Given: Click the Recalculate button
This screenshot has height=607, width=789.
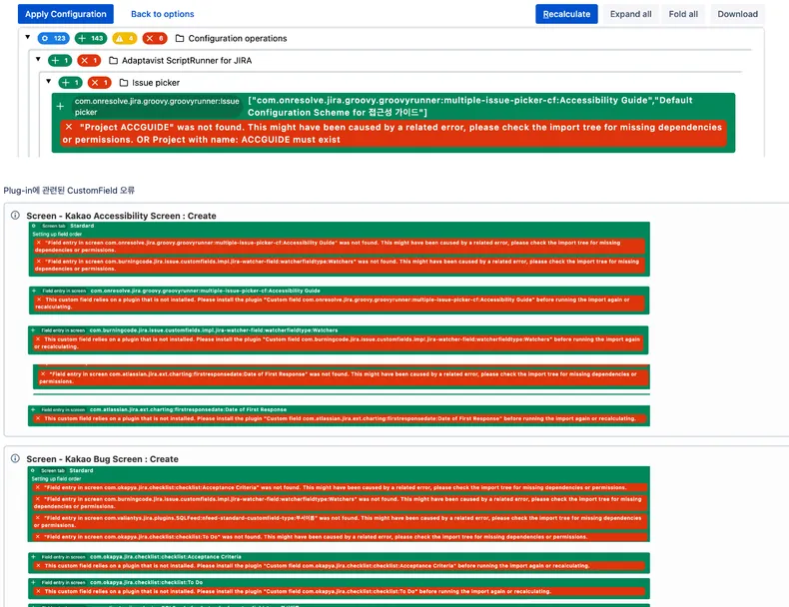Looking at the screenshot, I should click(x=566, y=14).
